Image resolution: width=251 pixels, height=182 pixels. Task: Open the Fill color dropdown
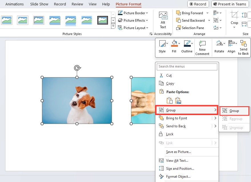179,43
